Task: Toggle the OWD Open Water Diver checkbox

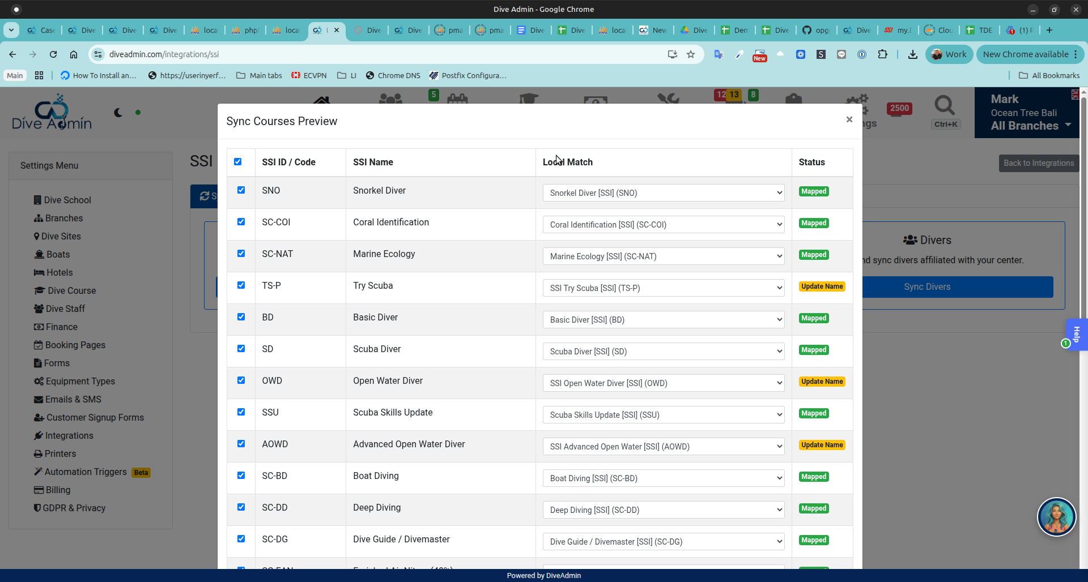Action: click(x=241, y=380)
